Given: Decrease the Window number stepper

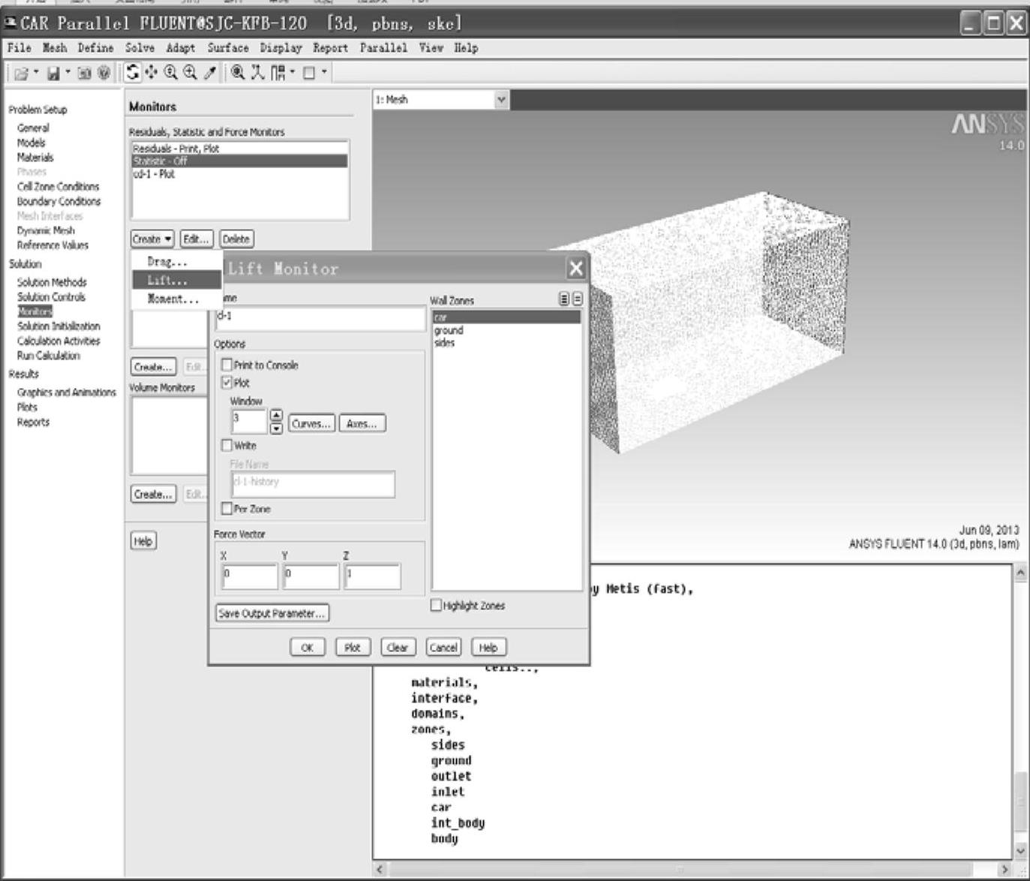Looking at the screenshot, I should 276,428.
